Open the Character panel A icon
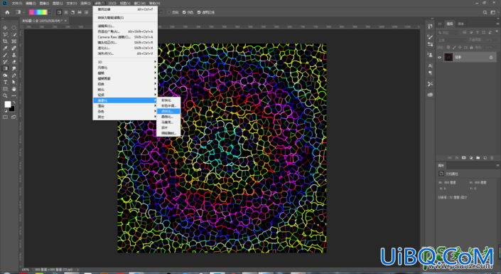Screen dimensions: 501x274 [x=430, y=65]
